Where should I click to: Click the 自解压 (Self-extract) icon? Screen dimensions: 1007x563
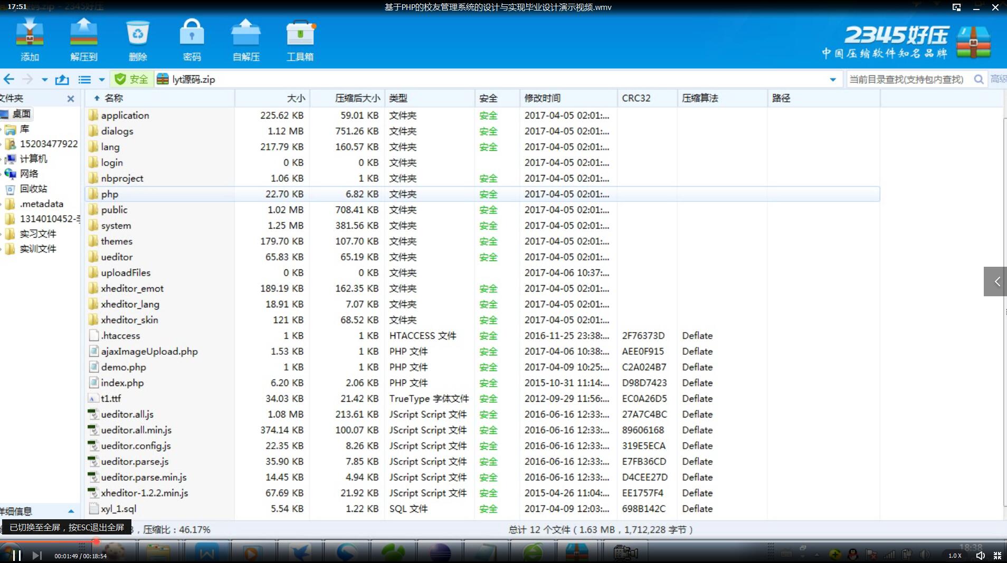tap(246, 40)
